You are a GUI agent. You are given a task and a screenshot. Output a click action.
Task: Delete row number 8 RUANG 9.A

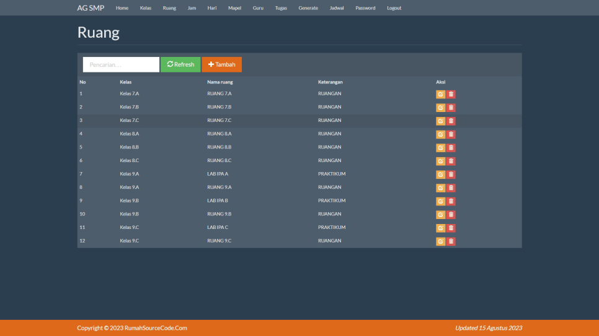pos(451,187)
